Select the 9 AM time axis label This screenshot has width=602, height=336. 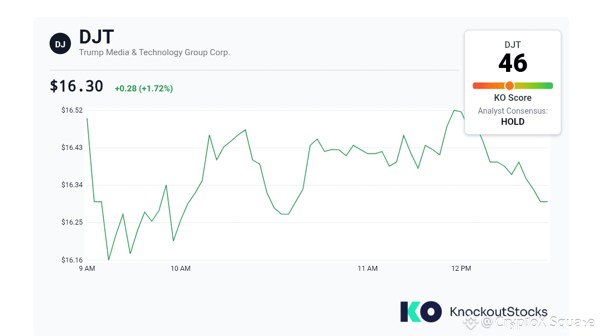pyautogui.click(x=87, y=269)
